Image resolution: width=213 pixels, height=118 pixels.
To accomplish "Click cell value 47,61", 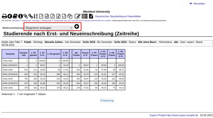I will tap(86, 88).
